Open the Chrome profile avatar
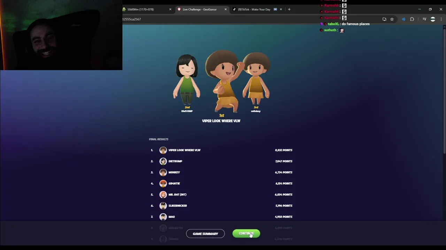Image resolution: width=446 pixels, height=250 pixels. point(433,19)
